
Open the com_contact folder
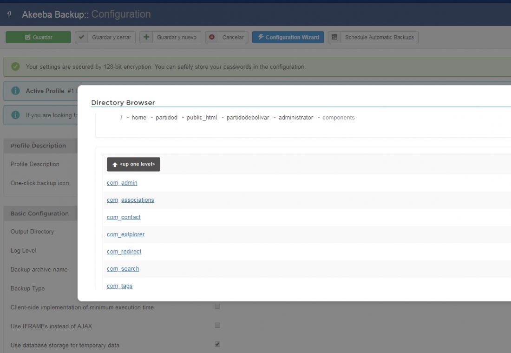coord(124,217)
